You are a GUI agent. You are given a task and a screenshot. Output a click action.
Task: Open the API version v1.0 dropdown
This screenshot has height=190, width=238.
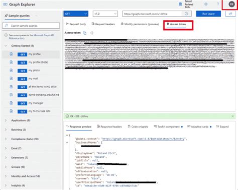(105, 14)
